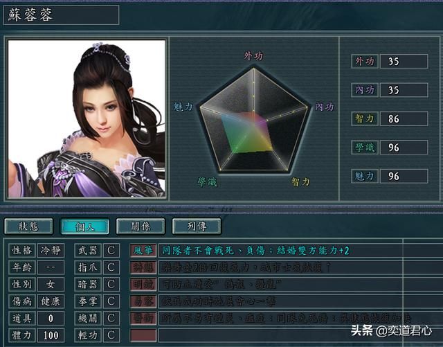443x347 pixels.
Task: Click the C grade next to 拳掌
Action: click(111, 301)
